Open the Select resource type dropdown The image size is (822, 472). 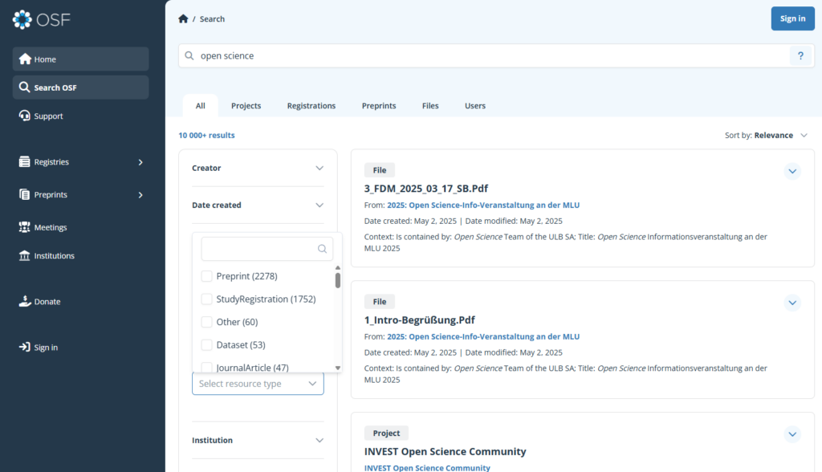[x=257, y=383]
